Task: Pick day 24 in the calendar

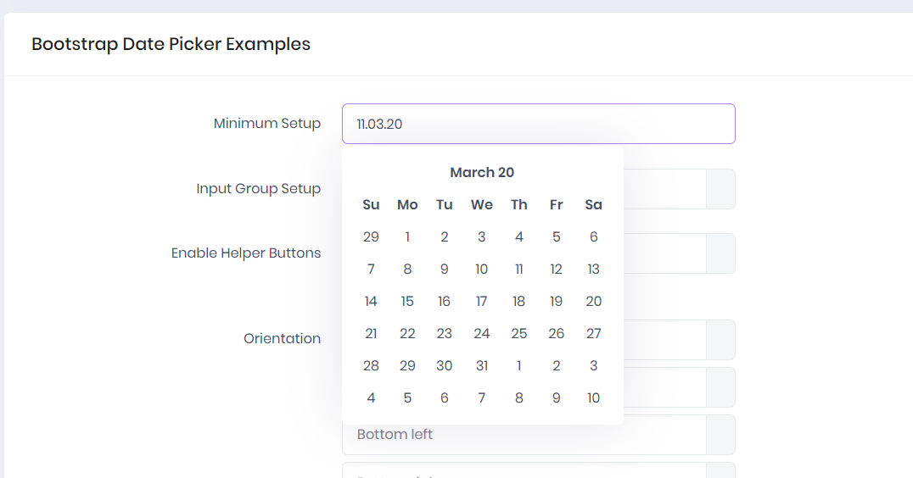Action: coord(482,334)
